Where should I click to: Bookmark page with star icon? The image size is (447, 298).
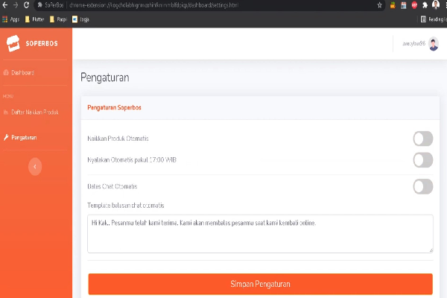(x=379, y=5)
